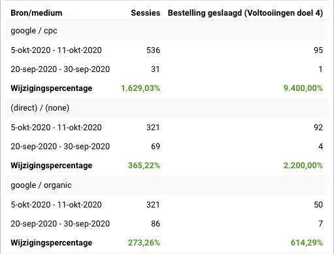Sort by the Sessies column header
This screenshot has width=334, height=254.
(x=146, y=13)
